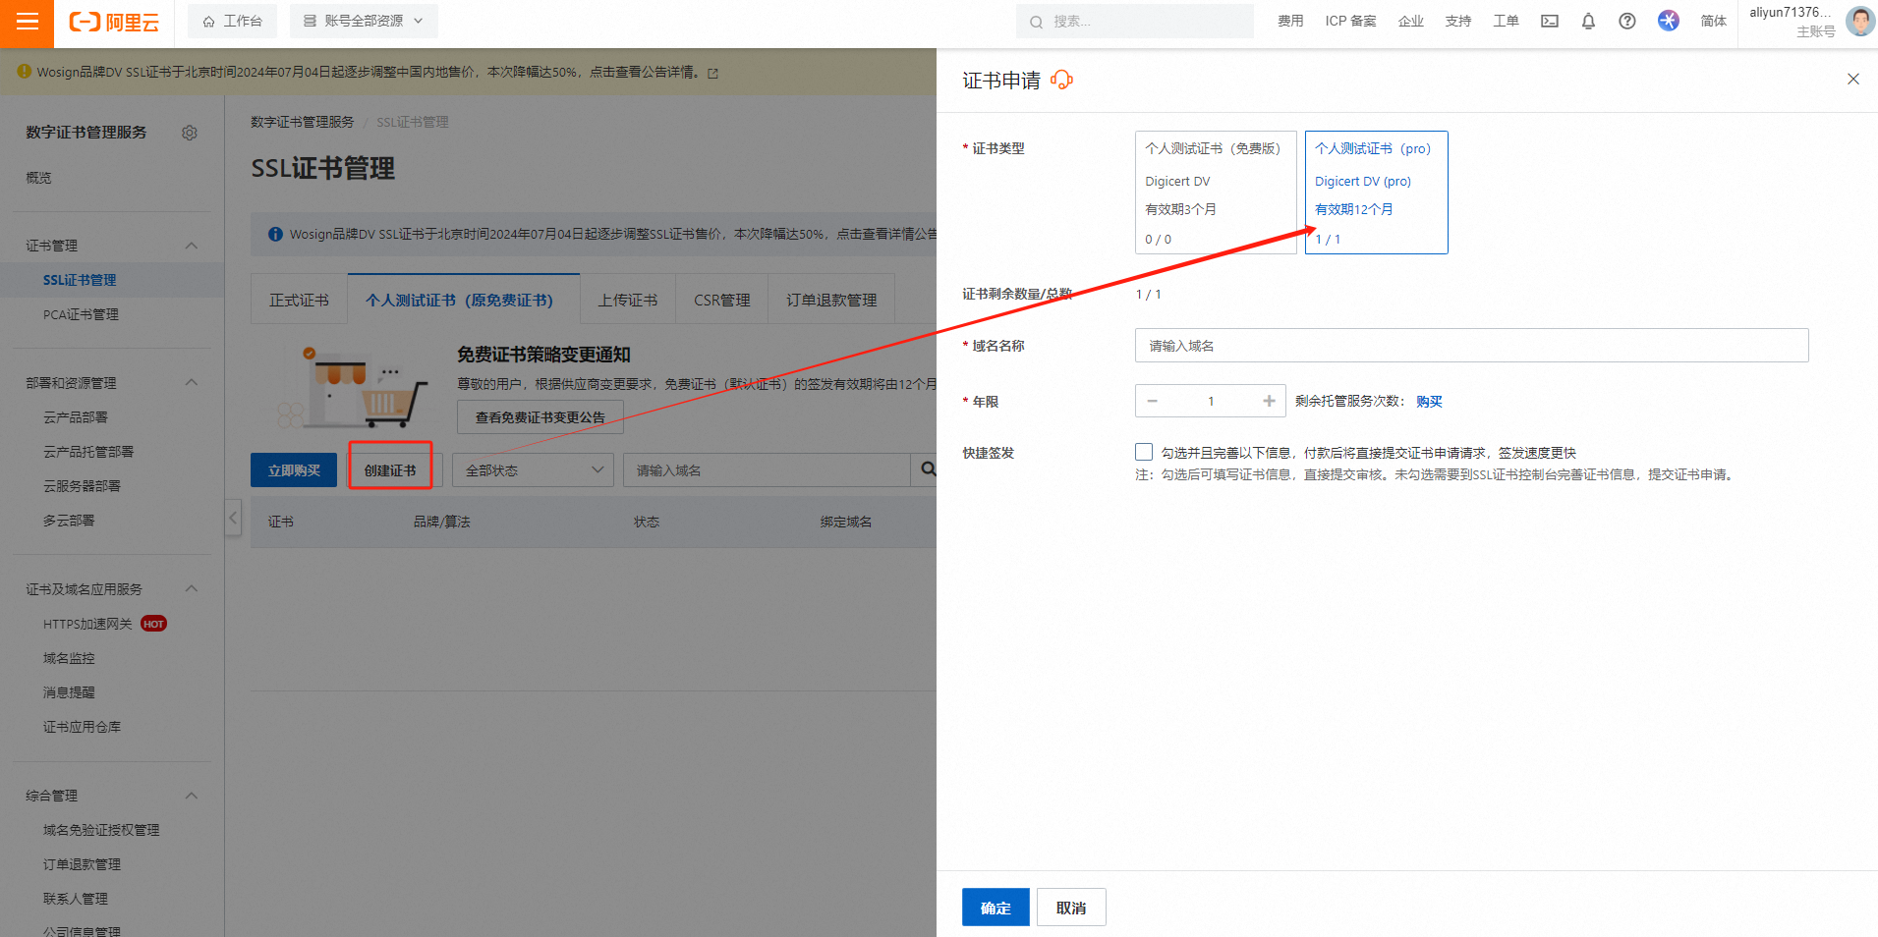The width and height of the screenshot is (1878, 937).
Task: Open the hamburger main menu
Action: pos(27,22)
